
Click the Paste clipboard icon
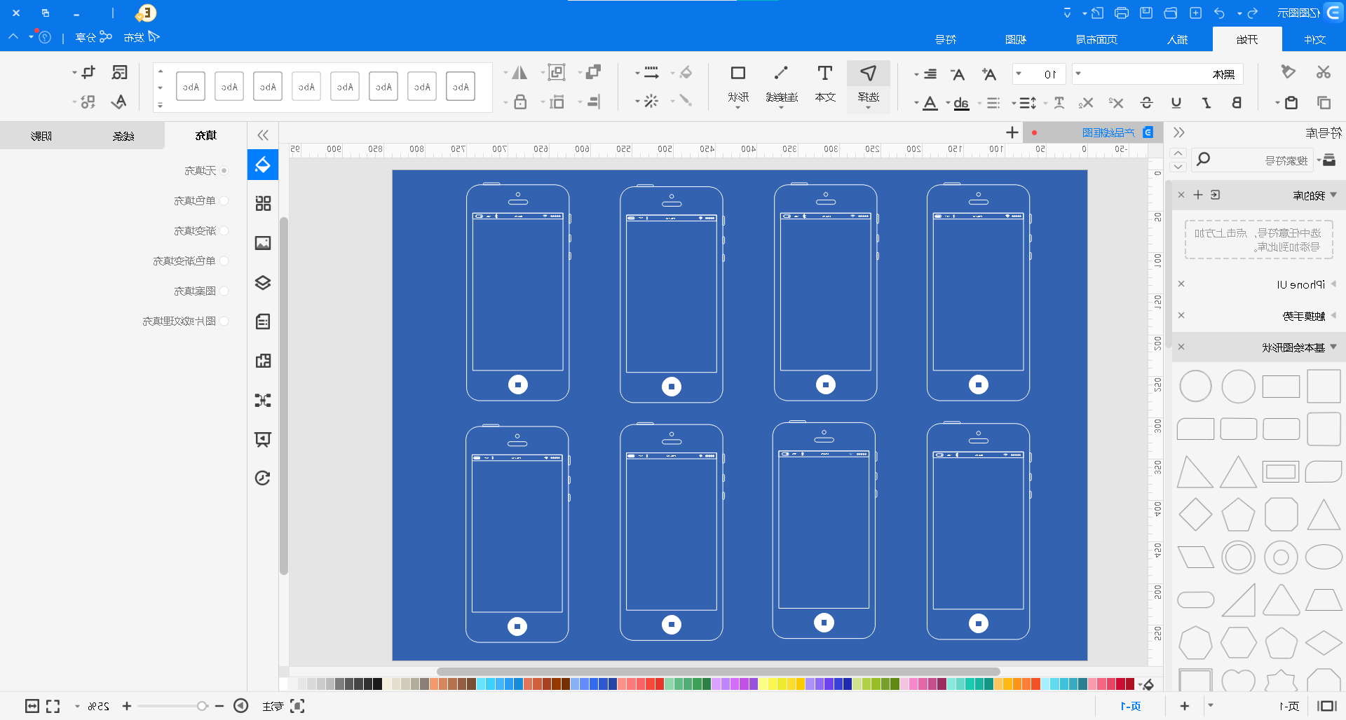pyautogui.click(x=1291, y=103)
